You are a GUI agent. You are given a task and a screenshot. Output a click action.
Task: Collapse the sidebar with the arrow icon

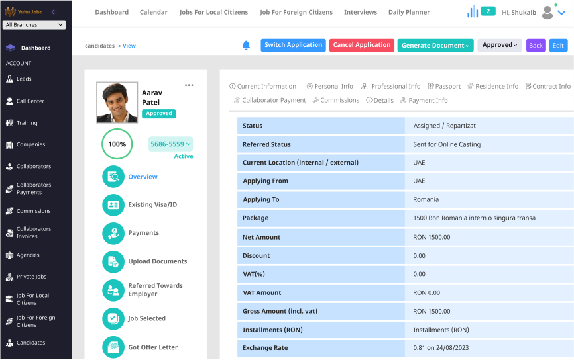click(x=53, y=12)
